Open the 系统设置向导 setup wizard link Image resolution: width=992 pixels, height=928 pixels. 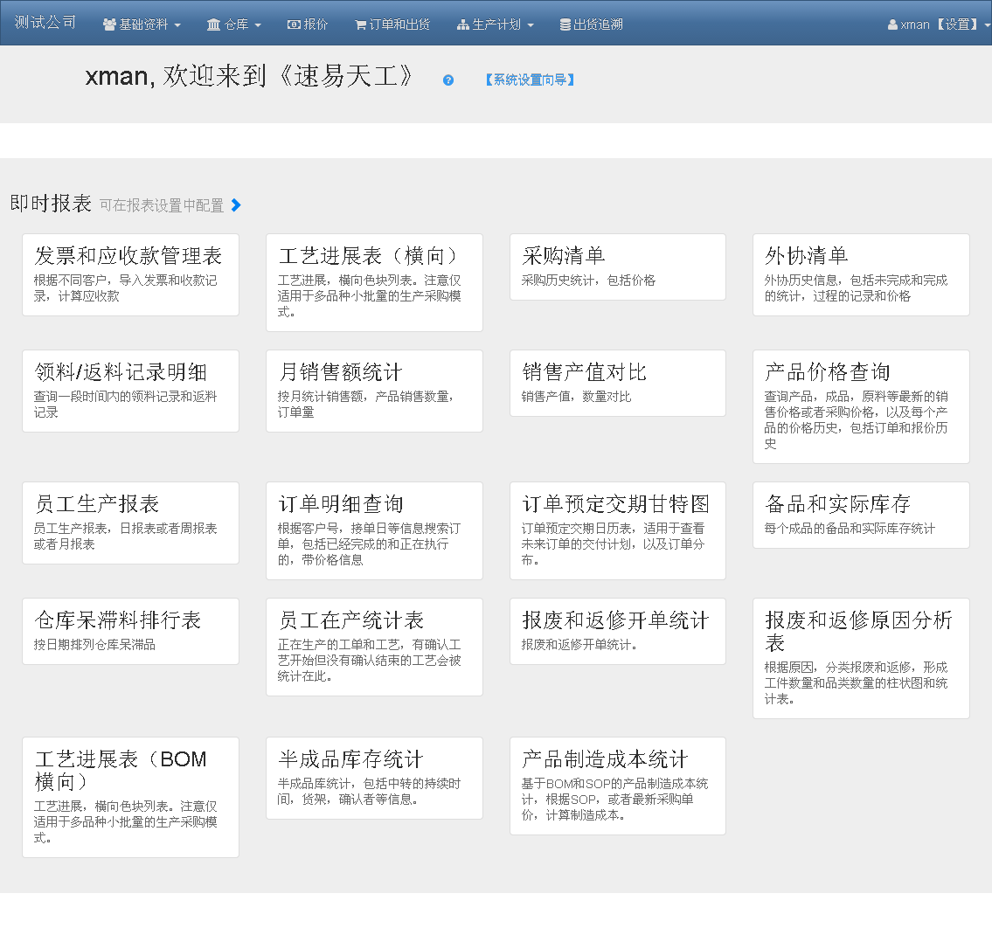(x=531, y=80)
